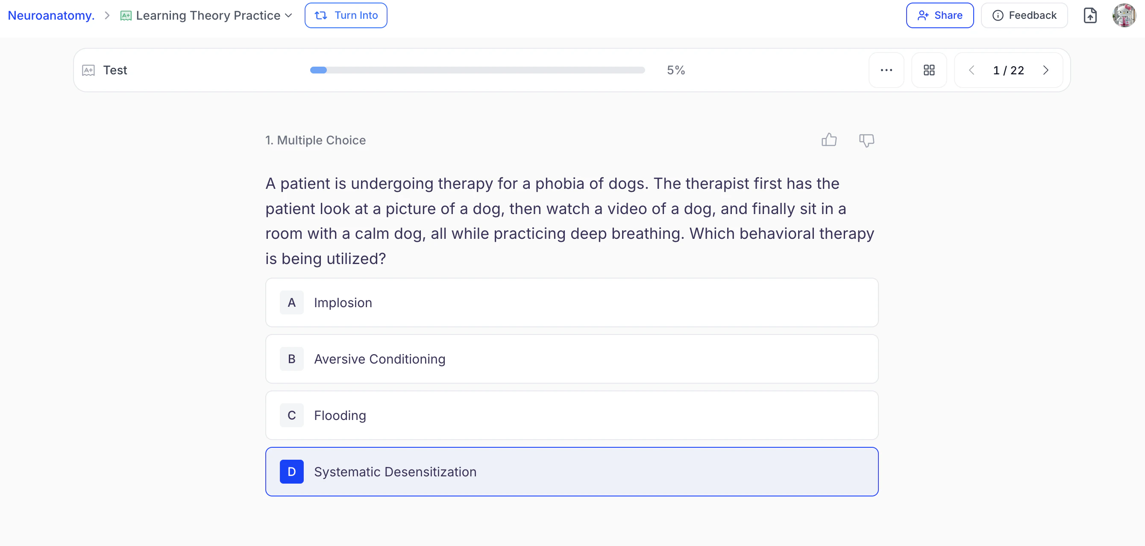Image resolution: width=1145 pixels, height=546 pixels.
Task: Open the Neuroanatomy breadcrumb link
Action: (51, 15)
